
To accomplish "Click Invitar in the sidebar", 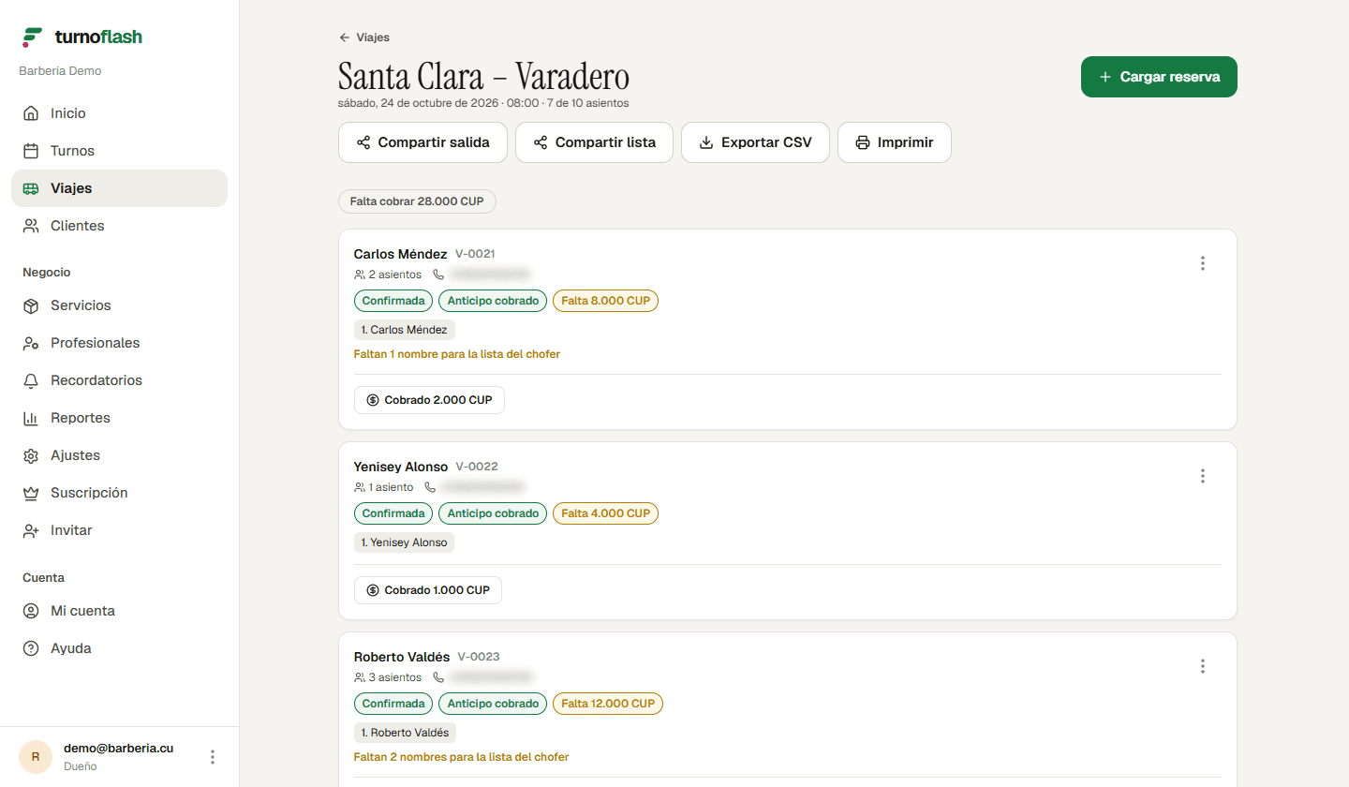I will [119, 530].
